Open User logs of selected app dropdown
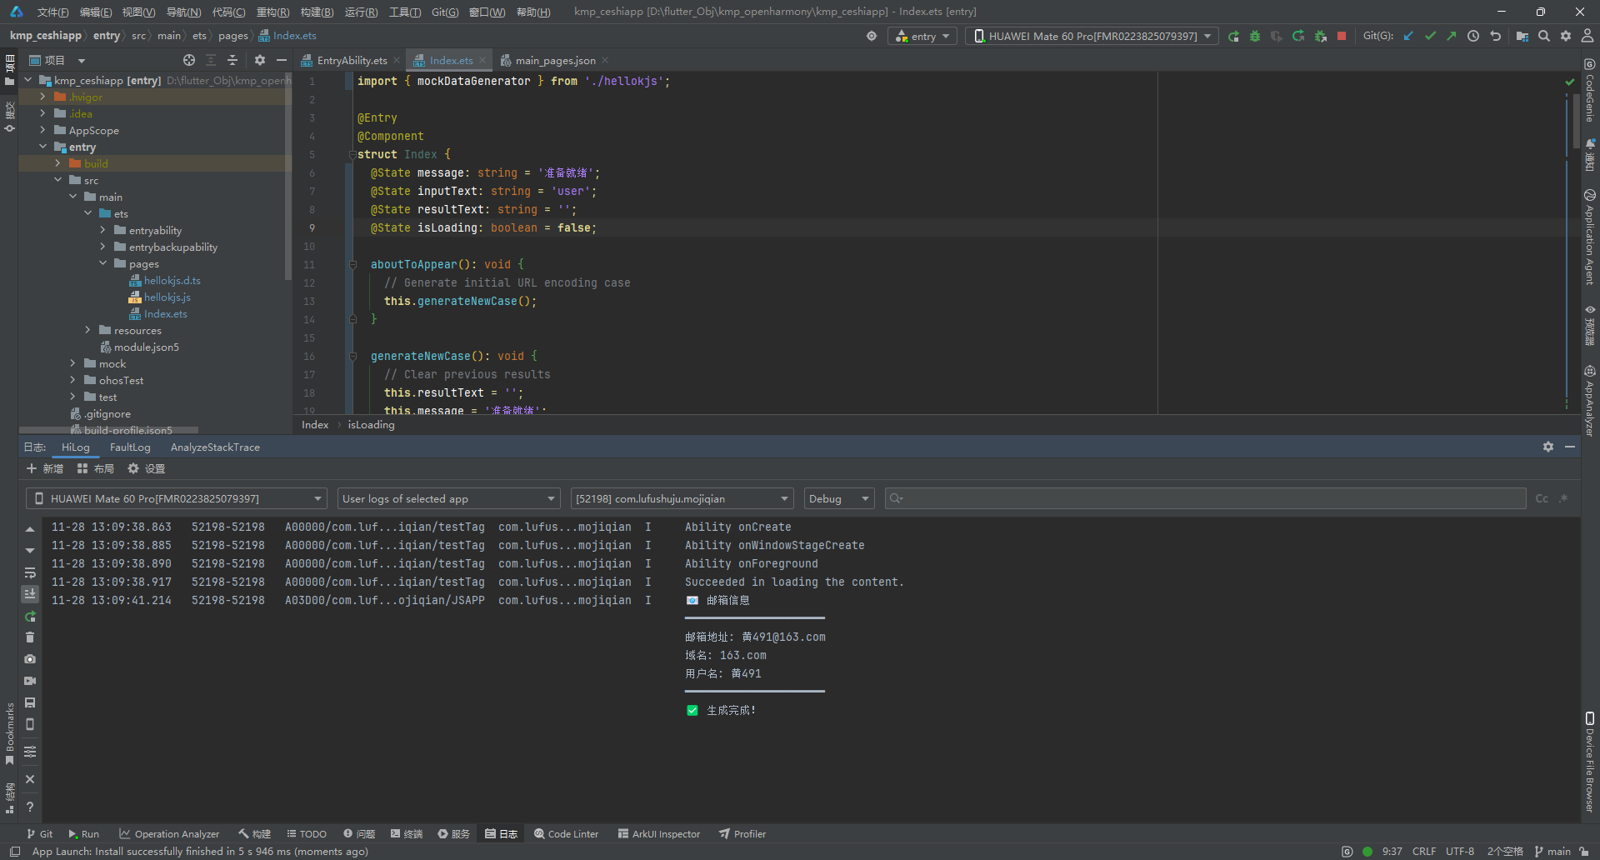Screen dimensions: 1600x860 tap(449, 498)
